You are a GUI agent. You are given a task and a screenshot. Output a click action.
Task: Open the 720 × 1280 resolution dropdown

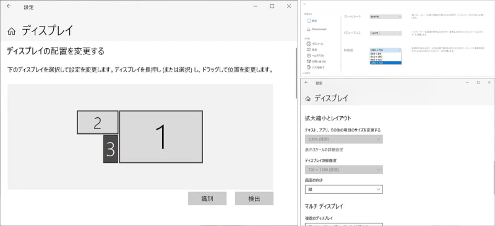pyautogui.click(x=344, y=170)
